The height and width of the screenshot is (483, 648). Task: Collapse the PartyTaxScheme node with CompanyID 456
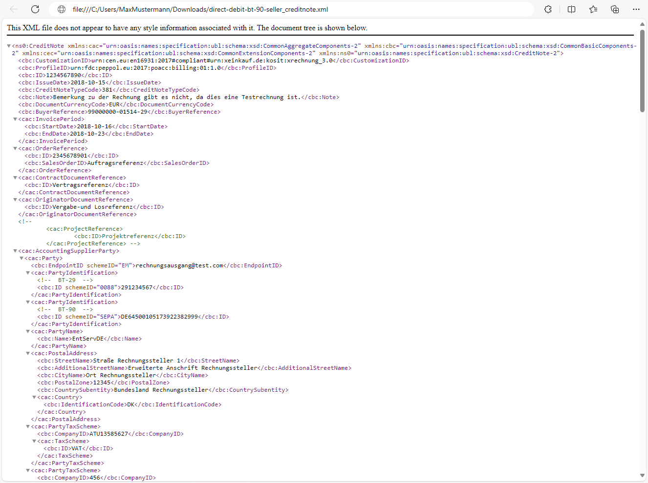click(x=28, y=470)
